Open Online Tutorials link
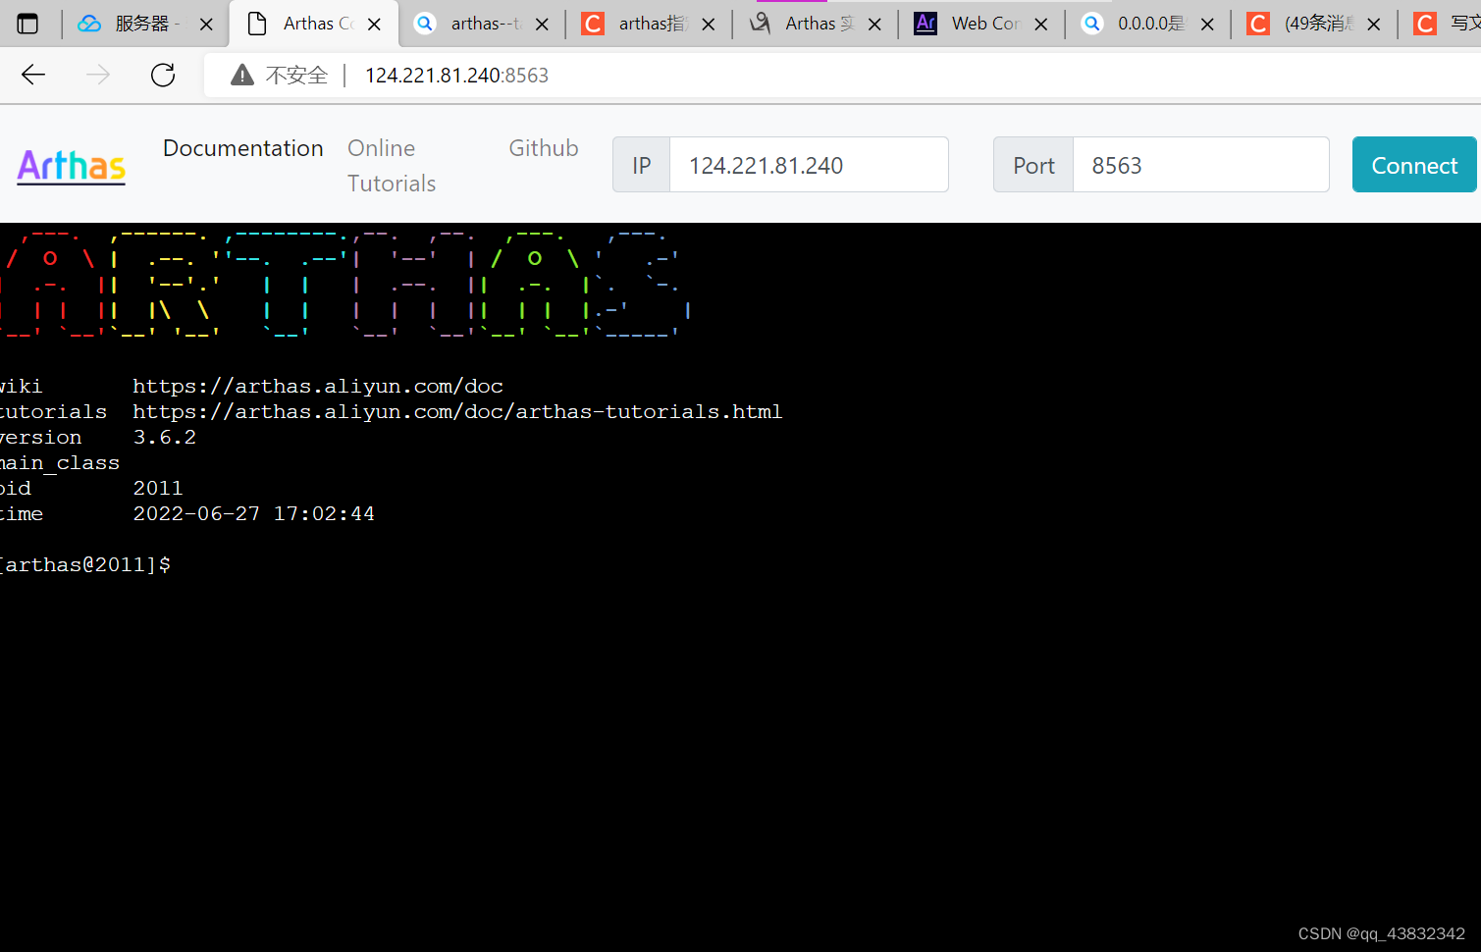The height and width of the screenshot is (952, 1481). point(392,166)
